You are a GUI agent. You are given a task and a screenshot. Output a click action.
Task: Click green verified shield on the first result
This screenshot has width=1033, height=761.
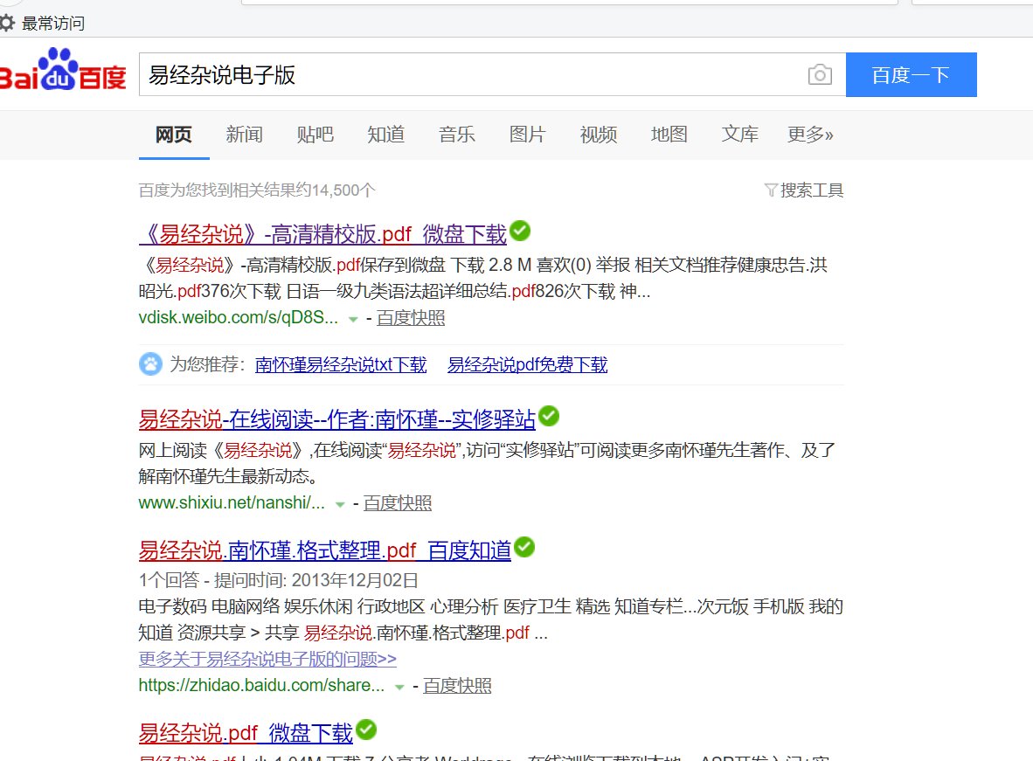[x=519, y=231]
